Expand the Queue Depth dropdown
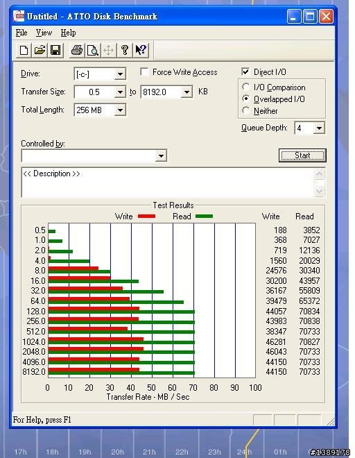 [319, 128]
